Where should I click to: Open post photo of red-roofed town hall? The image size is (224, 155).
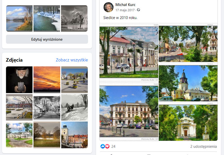pyautogui.click(x=129, y=52)
